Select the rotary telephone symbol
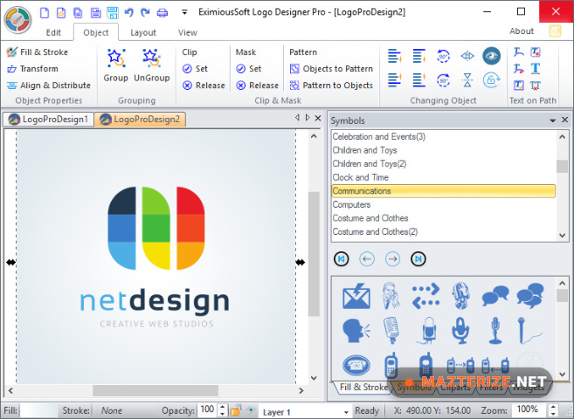Image resolution: width=574 pixels, height=419 pixels. 356,365
